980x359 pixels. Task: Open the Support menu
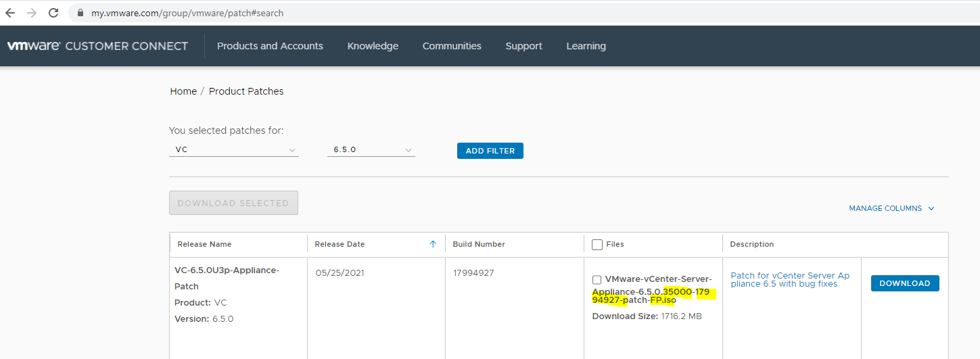coord(523,46)
